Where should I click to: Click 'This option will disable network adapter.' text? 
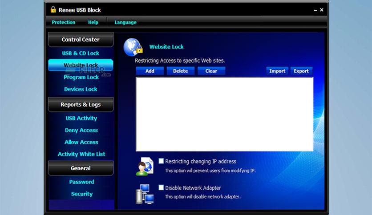tap(203, 196)
